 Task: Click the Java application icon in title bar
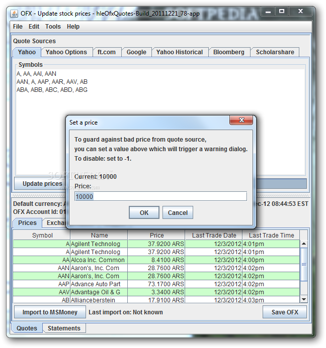tap(14, 14)
